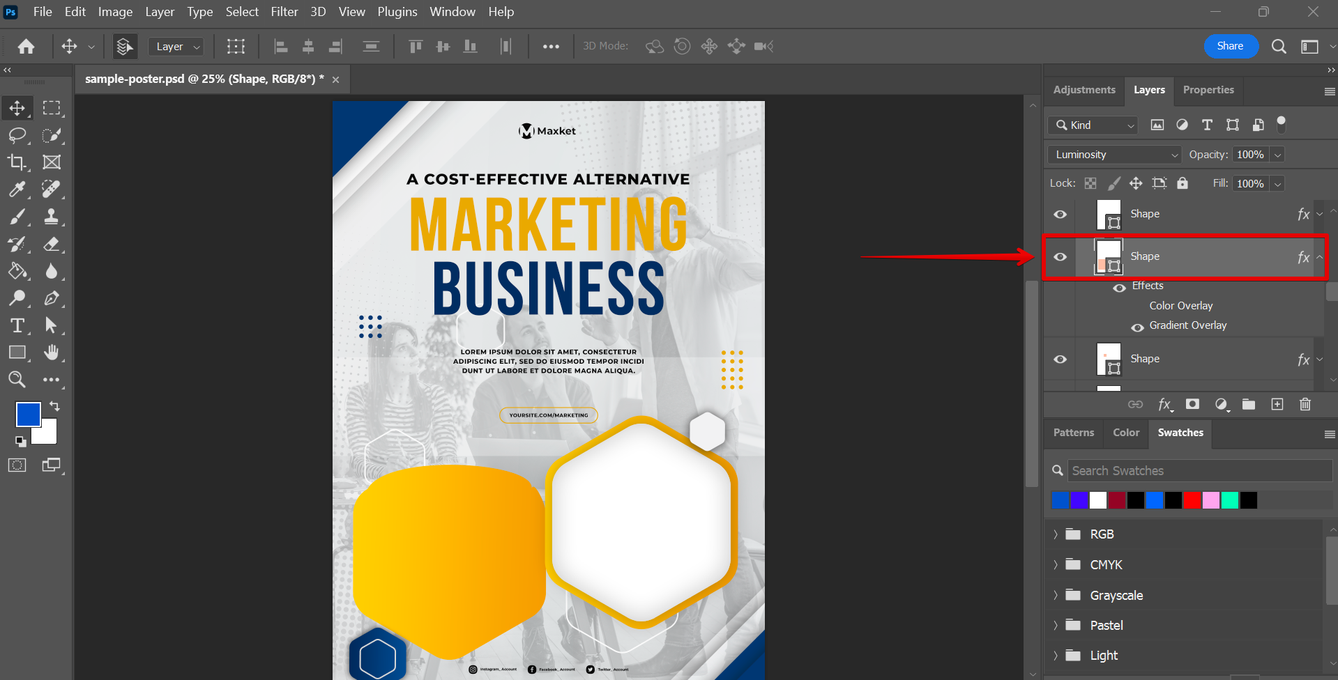Expand the Pastel swatch folder

coord(1056,626)
